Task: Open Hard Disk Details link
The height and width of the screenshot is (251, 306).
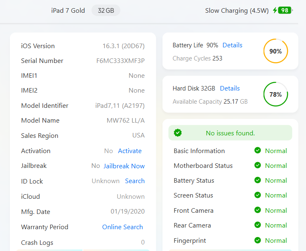Action: [x=230, y=88]
